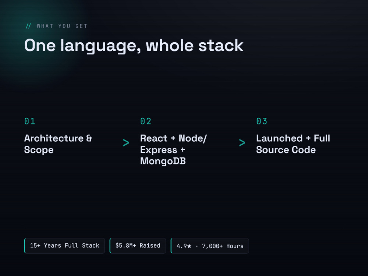
Task: Click the '15+ Years Full Stack' badge
Action: coord(64,246)
